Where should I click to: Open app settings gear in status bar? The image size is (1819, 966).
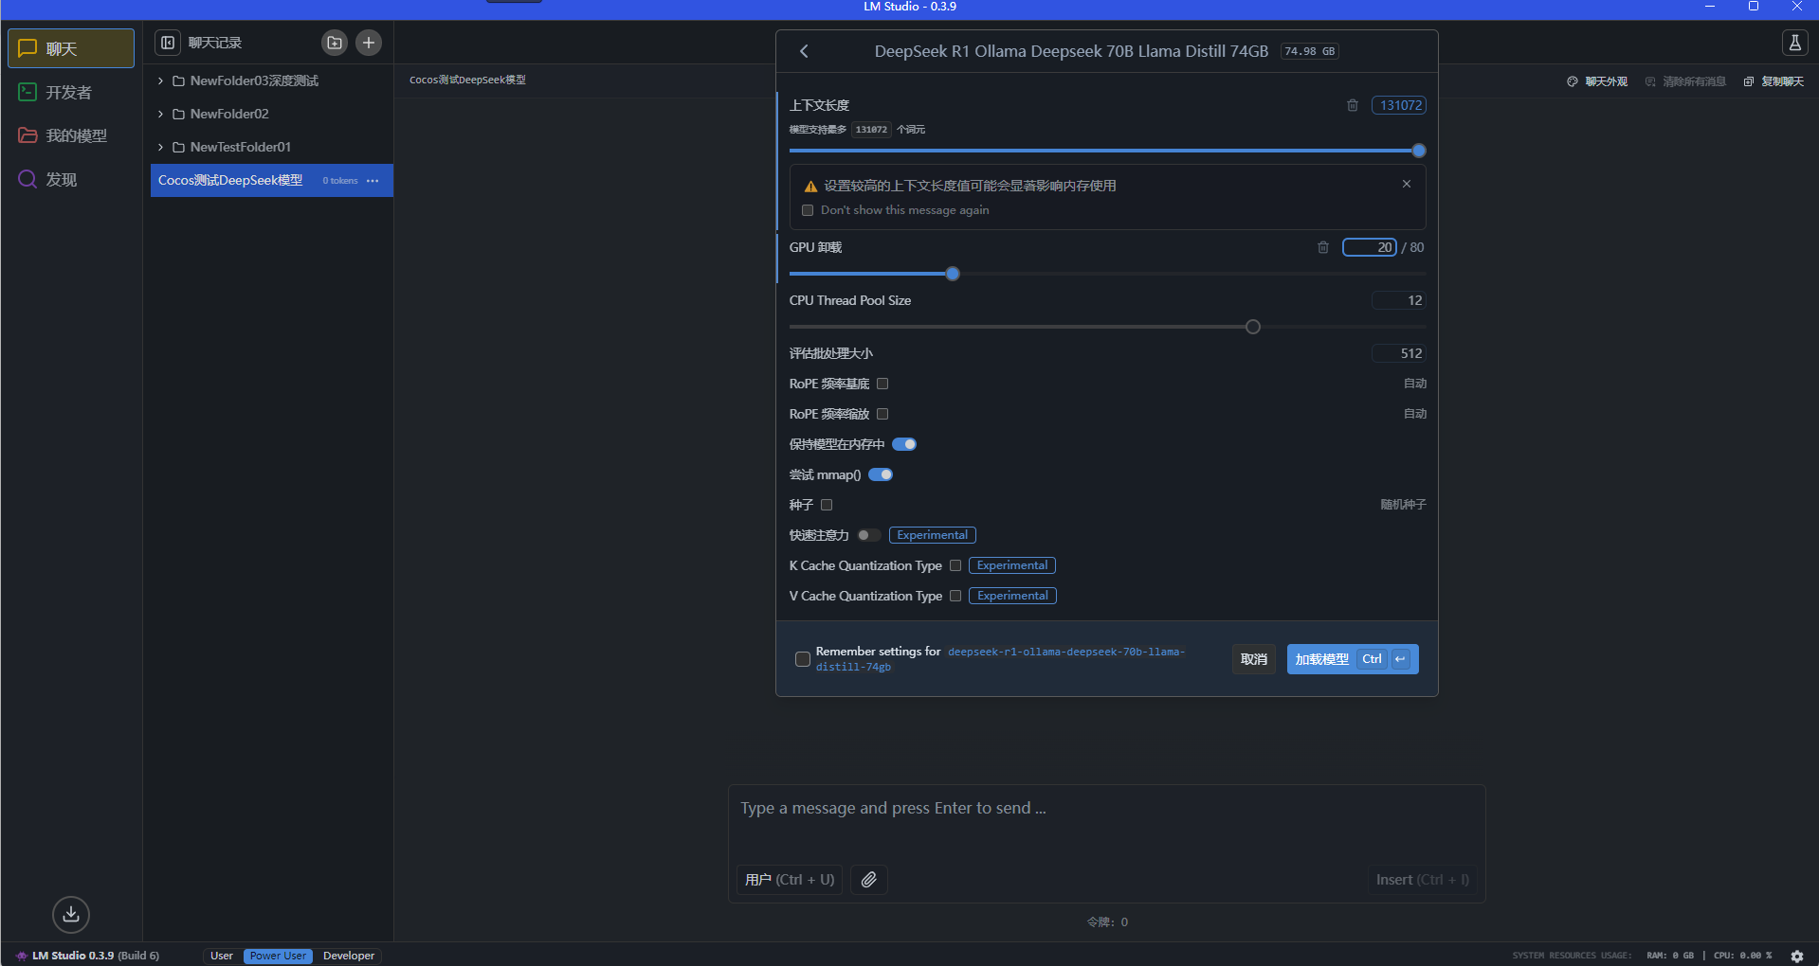click(x=1797, y=956)
